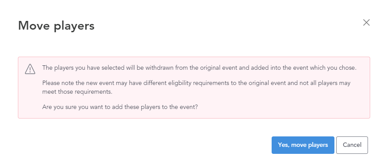Click the sentence about players being withdrawn
Image resolution: width=385 pixels, height=163 pixels.
point(199,68)
